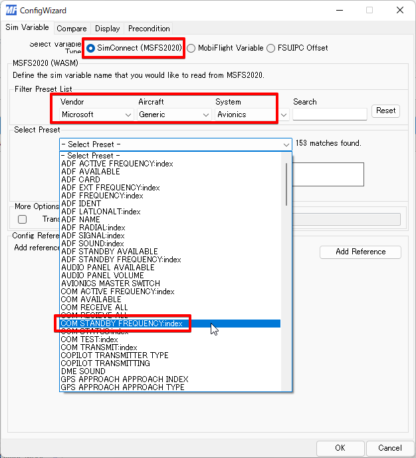Click the preset list scrollbar thumb
This screenshot has width=416, height=458.
click(286, 184)
